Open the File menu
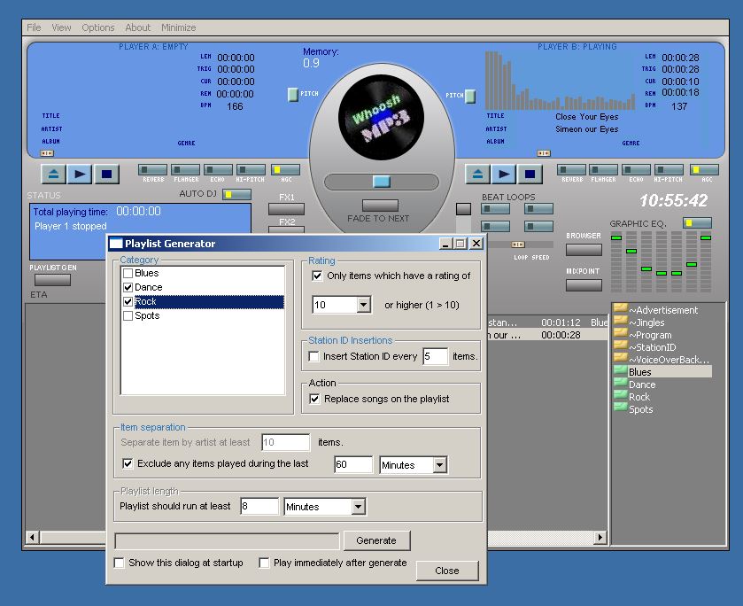 pos(34,27)
